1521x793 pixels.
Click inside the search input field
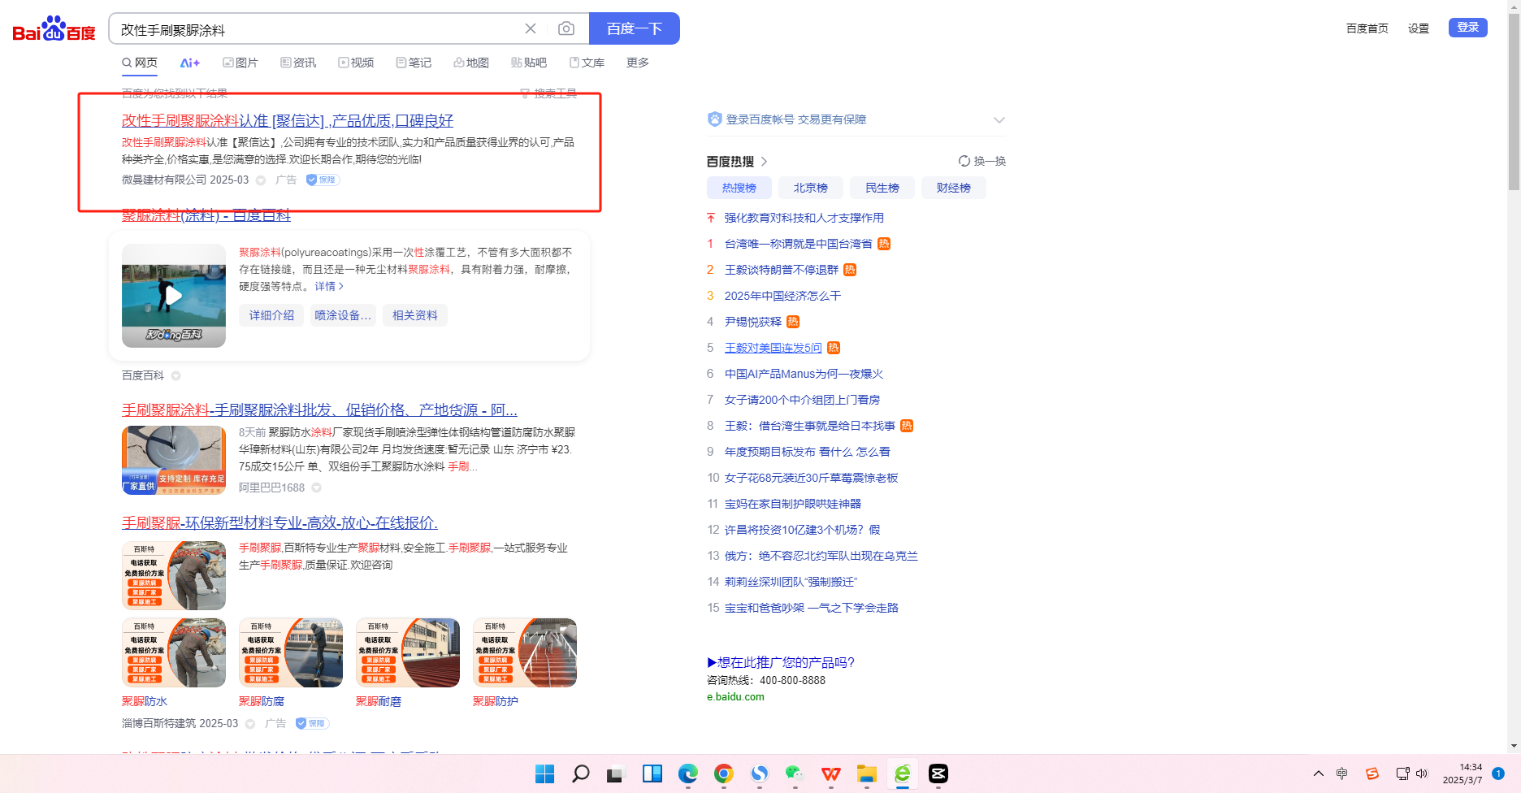pos(317,29)
